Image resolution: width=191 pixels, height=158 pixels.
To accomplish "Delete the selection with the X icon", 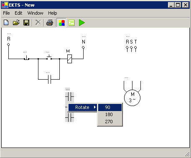I will coord(38,23).
